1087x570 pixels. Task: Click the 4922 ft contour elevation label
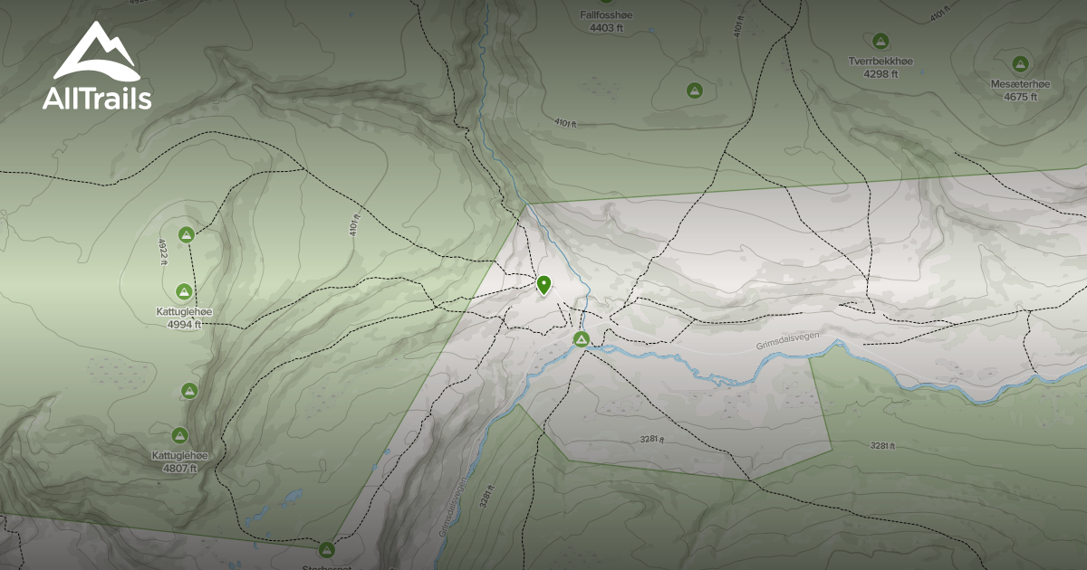point(164,251)
